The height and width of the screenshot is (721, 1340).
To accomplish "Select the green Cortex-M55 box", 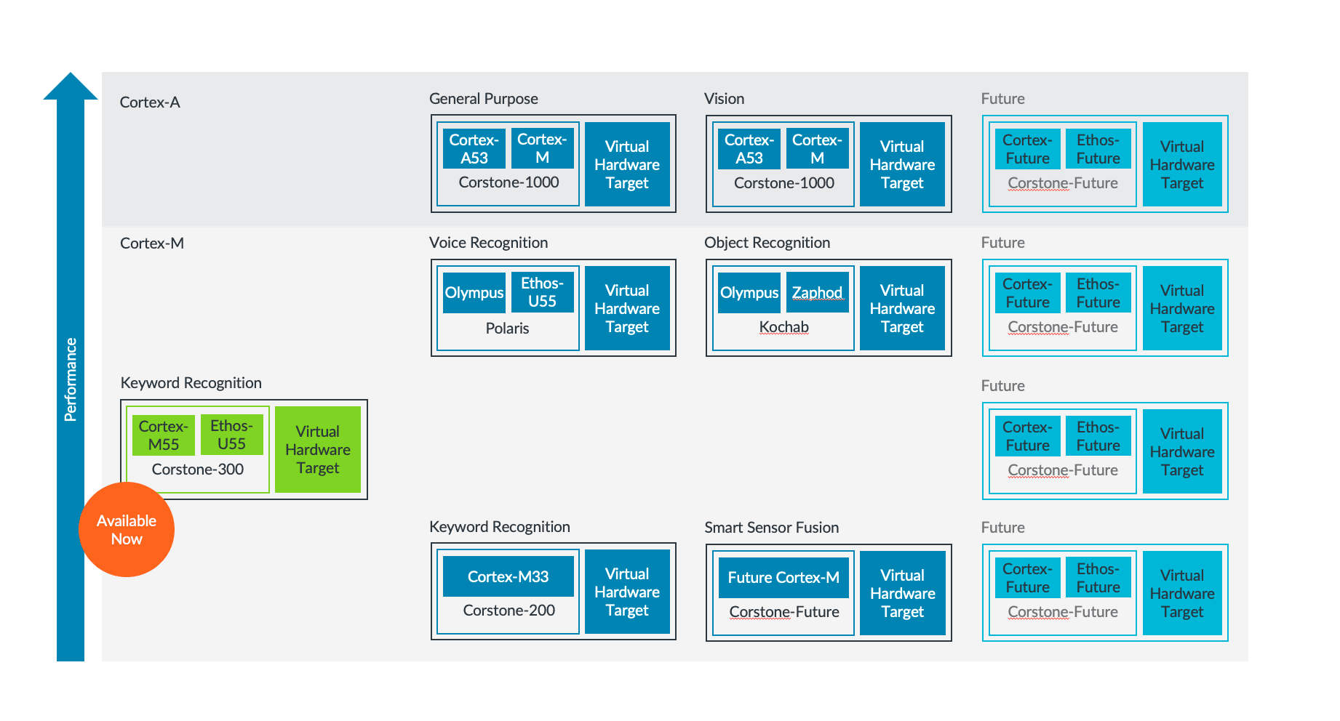I will coord(163,435).
